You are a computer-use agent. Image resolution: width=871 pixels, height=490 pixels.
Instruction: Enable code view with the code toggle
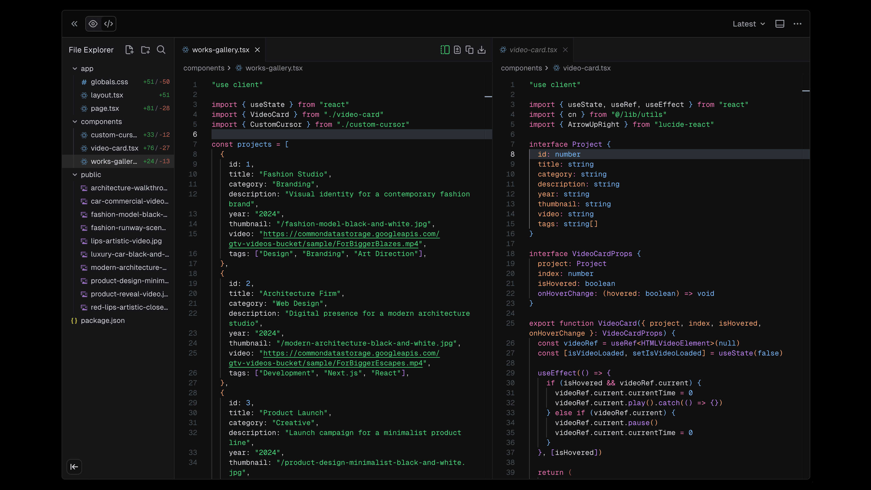[x=109, y=24]
